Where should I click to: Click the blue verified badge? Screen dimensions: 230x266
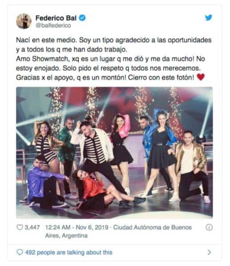pyautogui.click(x=82, y=18)
